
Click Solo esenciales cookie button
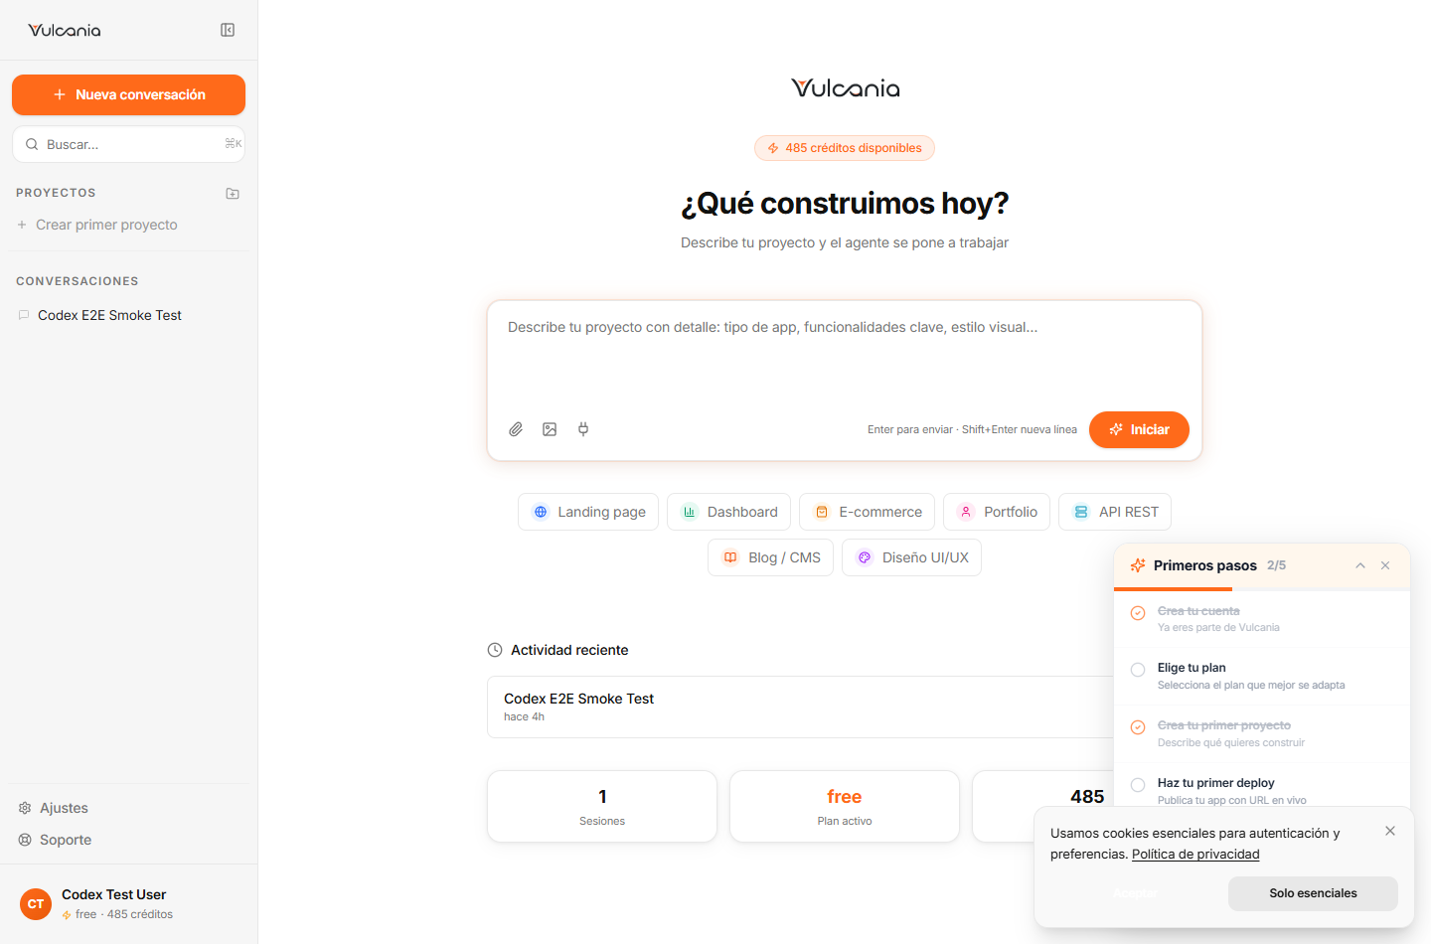pyautogui.click(x=1313, y=893)
